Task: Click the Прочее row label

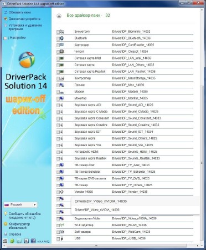Action: point(80,85)
